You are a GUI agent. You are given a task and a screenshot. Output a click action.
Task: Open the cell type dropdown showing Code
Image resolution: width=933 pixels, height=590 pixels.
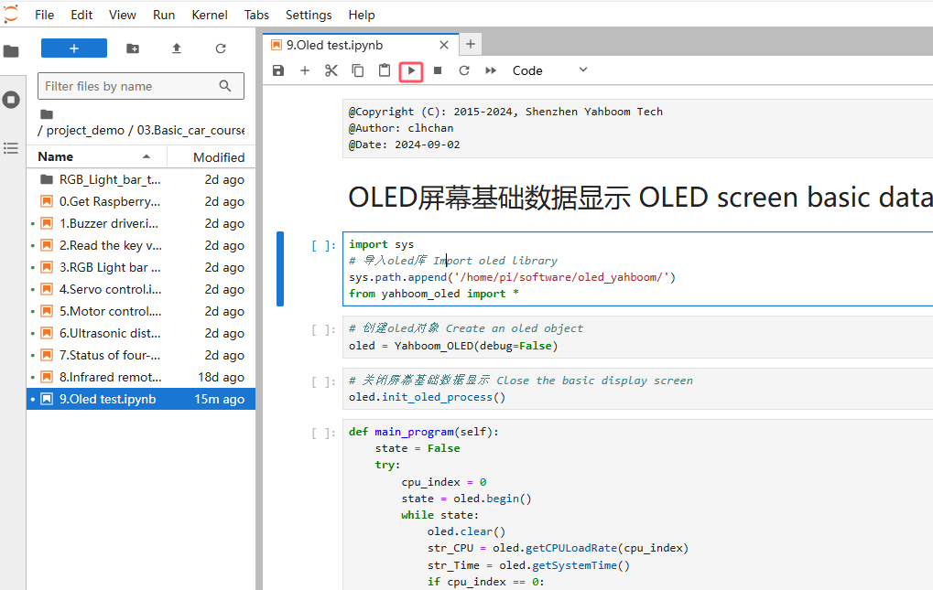(549, 70)
